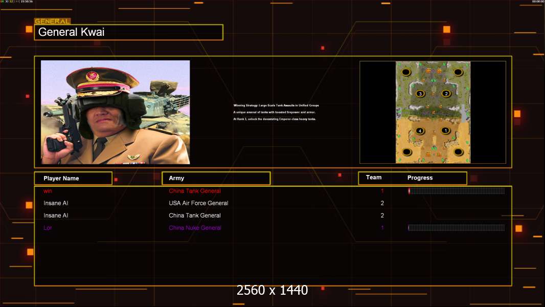Click the USA Air Force General army entry
Viewport: 545px width, 307px height.
pos(198,203)
